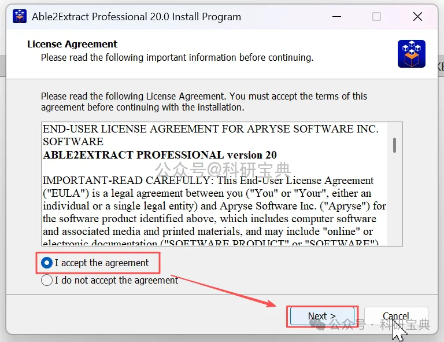Click the Able2Extract title bar icon

pyautogui.click(x=20, y=16)
